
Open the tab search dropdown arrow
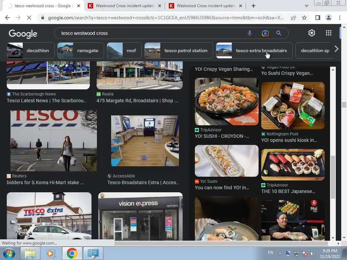306,6
